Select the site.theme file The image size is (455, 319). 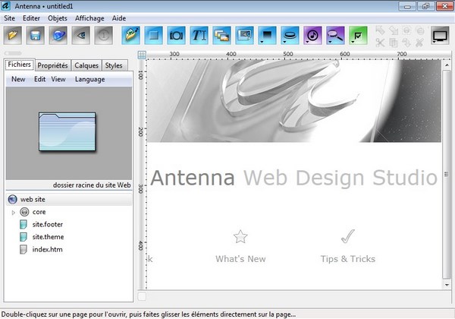point(48,237)
